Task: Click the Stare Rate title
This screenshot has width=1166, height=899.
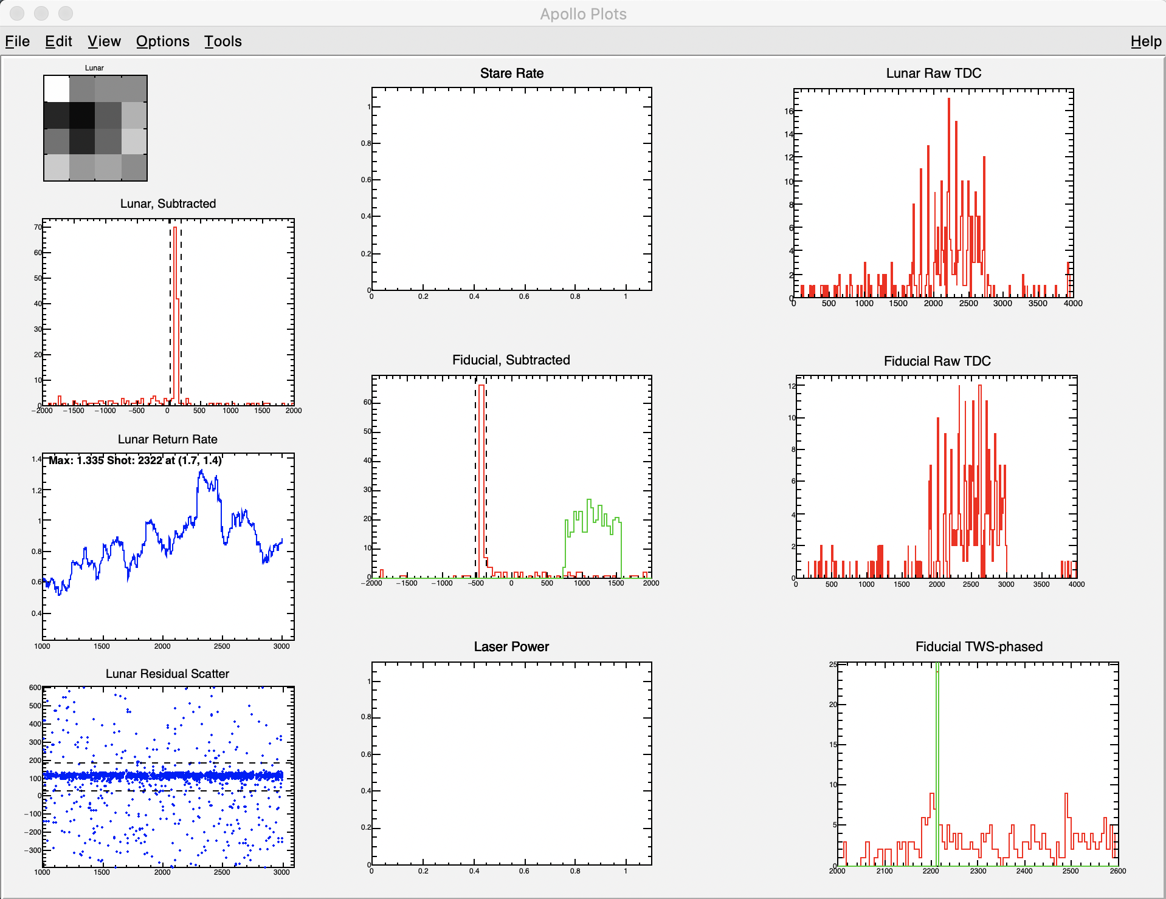Action: tap(512, 73)
